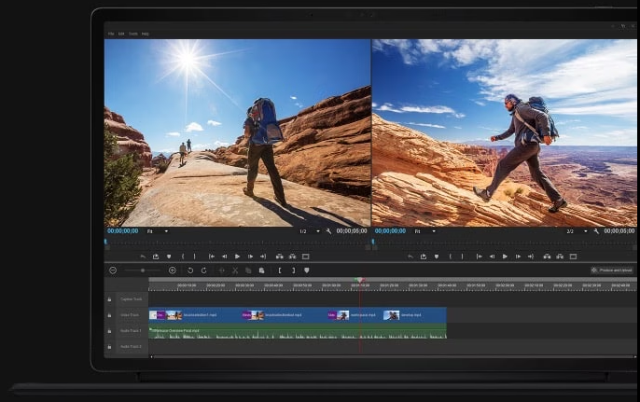Open left monitor wrench settings
The height and width of the screenshot is (402, 640).
pos(329,230)
